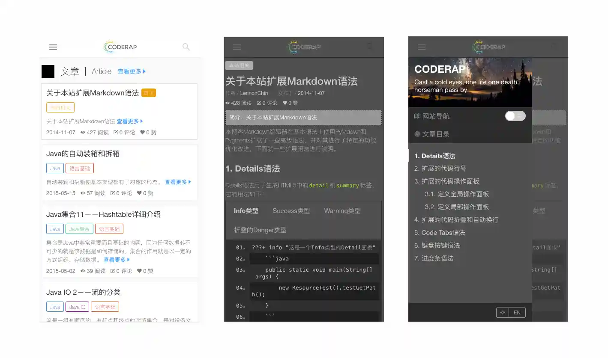Open the 折叠的Danger类型 tab

point(261,230)
